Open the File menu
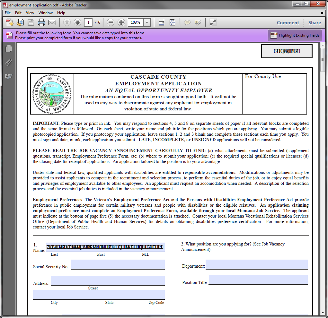The width and height of the screenshot is (328, 318). (8, 13)
